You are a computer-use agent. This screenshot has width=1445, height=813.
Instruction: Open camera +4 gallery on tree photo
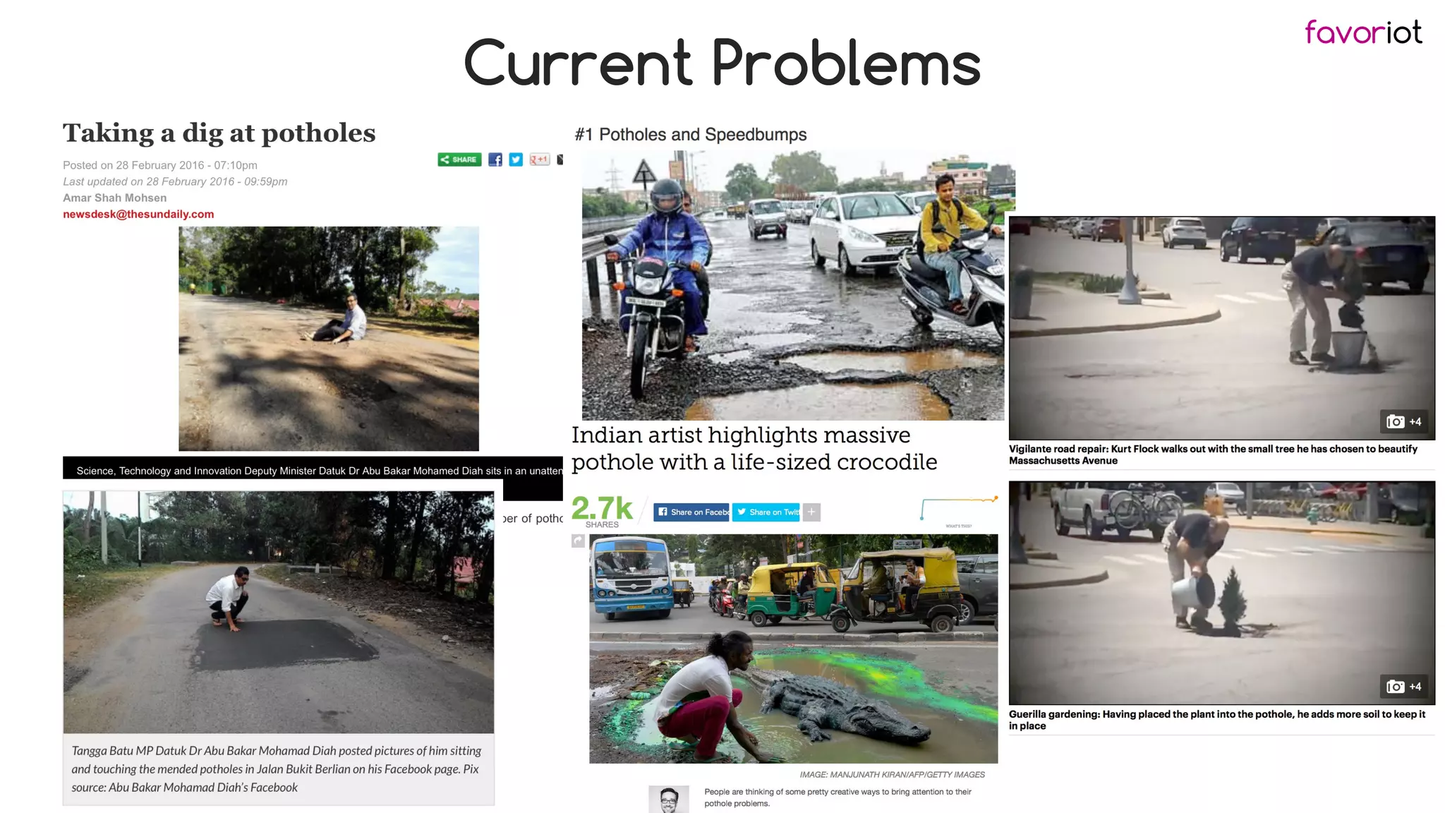click(1403, 421)
